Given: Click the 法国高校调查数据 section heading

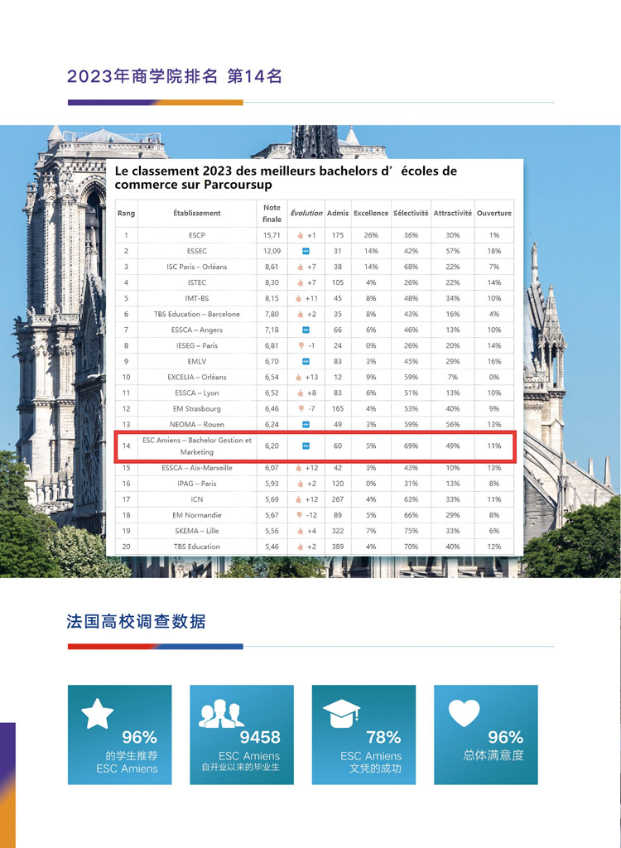Looking at the screenshot, I should [x=136, y=621].
